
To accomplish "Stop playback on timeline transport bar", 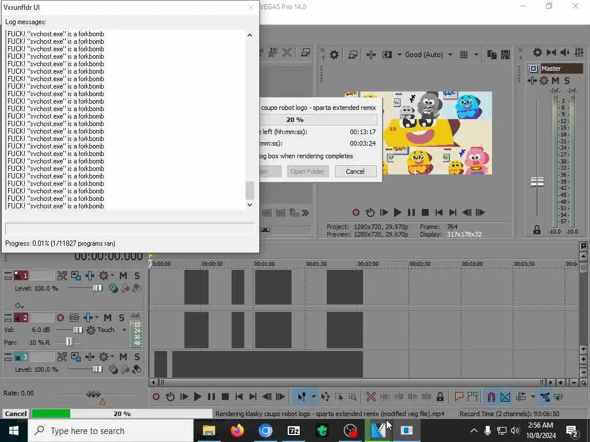I will click(225, 397).
